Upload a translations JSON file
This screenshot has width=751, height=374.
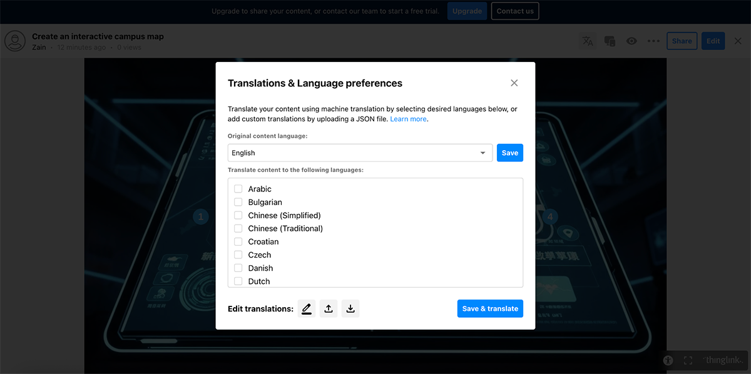coord(328,308)
